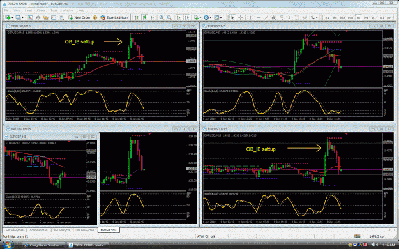Toggle Candlesticks chart display mode
399x249 pixels.
tap(145, 18)
